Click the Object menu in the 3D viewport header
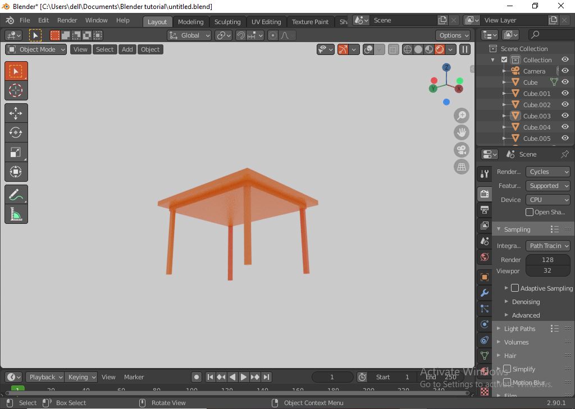Viewport: 575px width, 409px height. click(150, 49)
